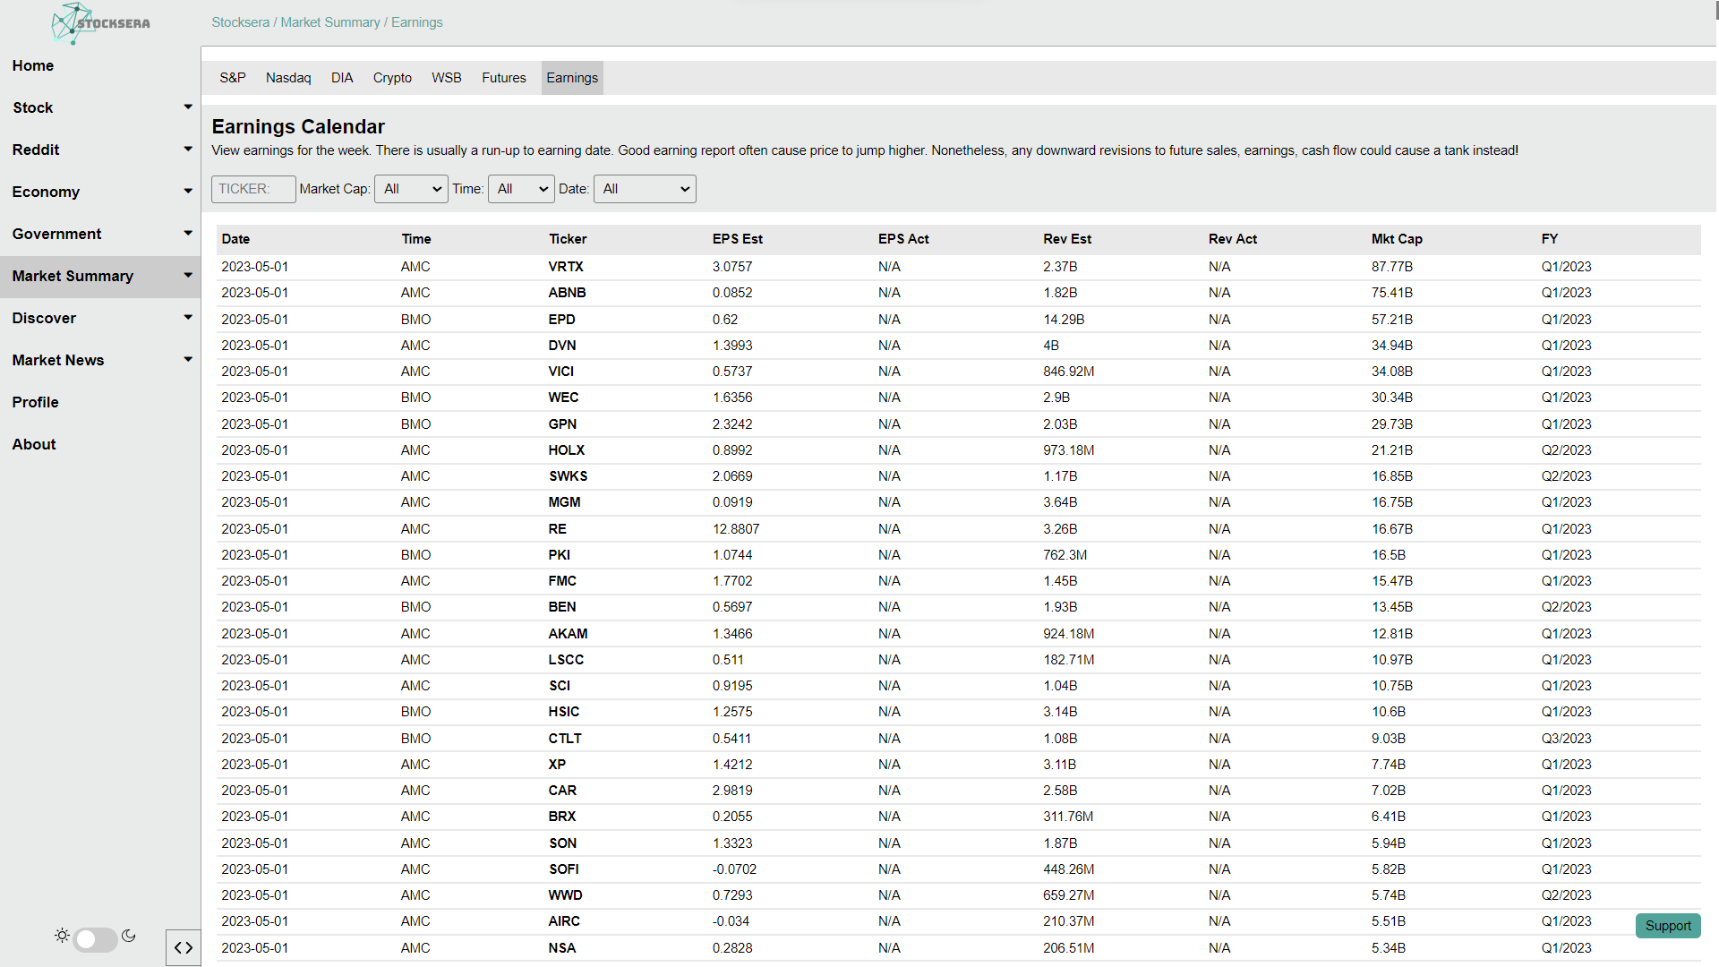Open the Date filter dropdown

tap(645, 189)
